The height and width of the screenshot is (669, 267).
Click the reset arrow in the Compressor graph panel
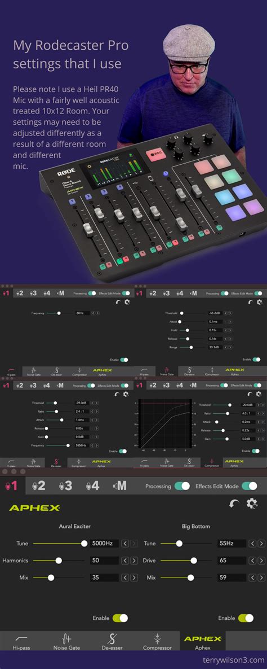[250, 394]
